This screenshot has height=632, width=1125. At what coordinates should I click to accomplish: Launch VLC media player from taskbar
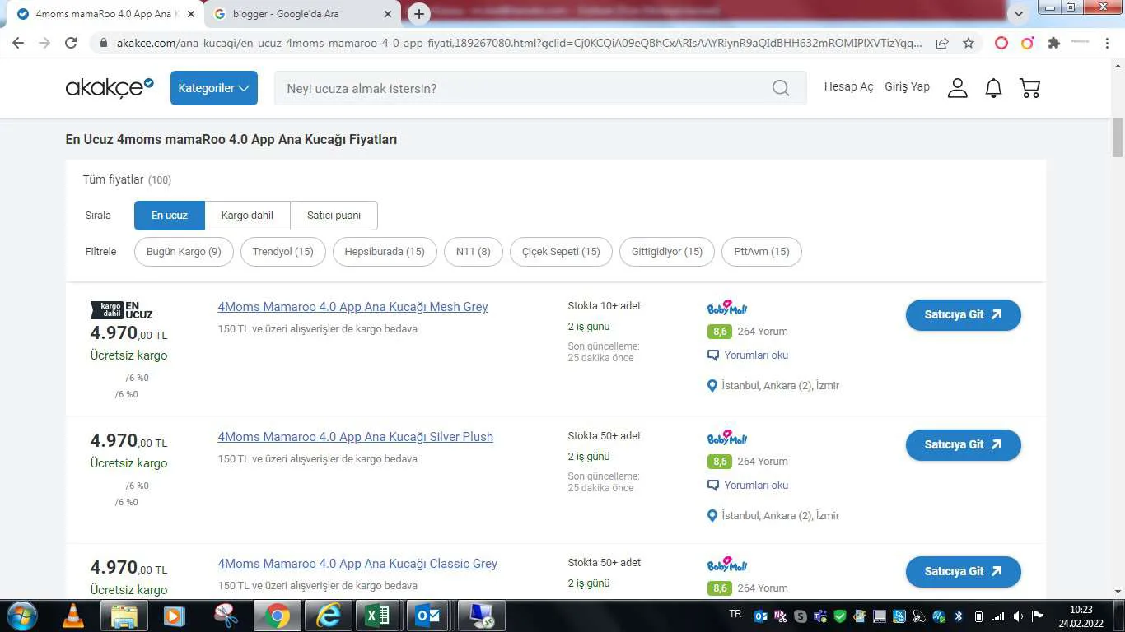pos(72,616)
